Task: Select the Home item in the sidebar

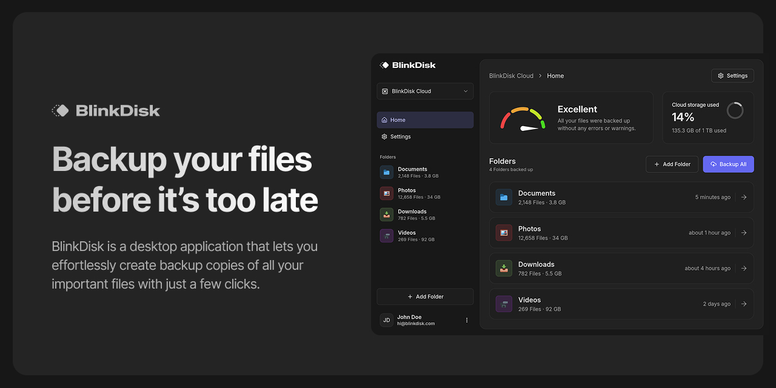Action: pyautogui.click(x=425, y=120)
